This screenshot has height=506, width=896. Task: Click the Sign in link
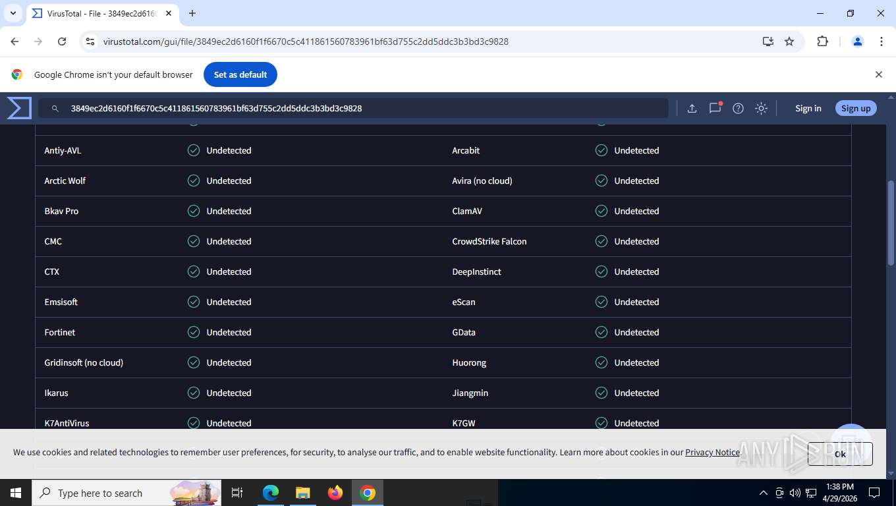pos(808,108)
